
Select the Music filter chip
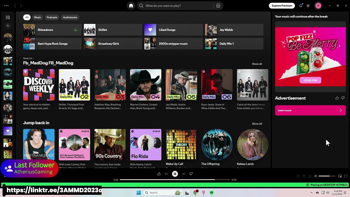point(37,17)
